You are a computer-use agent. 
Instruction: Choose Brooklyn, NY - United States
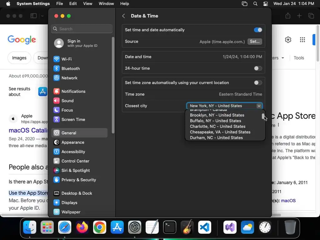217,115
